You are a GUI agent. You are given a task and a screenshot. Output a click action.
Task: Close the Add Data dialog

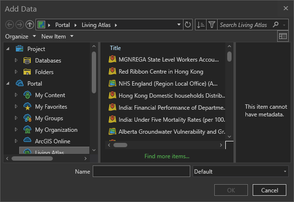click(285, 8)
